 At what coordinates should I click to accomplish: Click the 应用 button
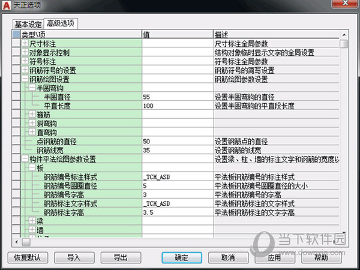click(275, 257)
